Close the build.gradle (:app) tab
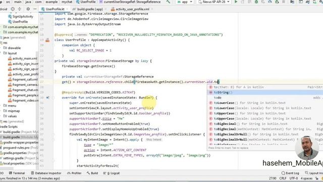 (105, 9)
